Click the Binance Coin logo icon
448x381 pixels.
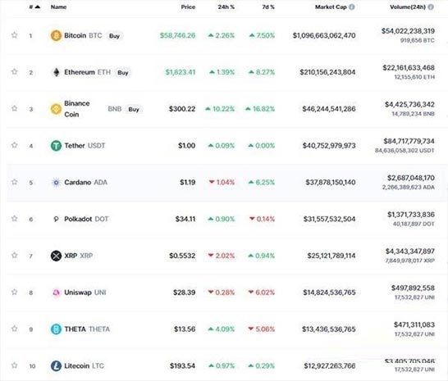point(56,109)
